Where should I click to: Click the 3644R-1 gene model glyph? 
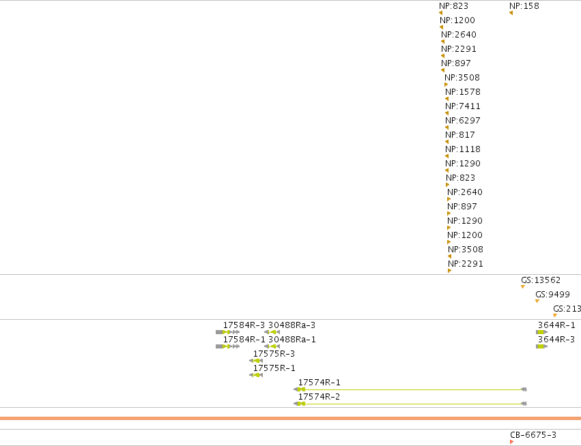click(541, 332)
